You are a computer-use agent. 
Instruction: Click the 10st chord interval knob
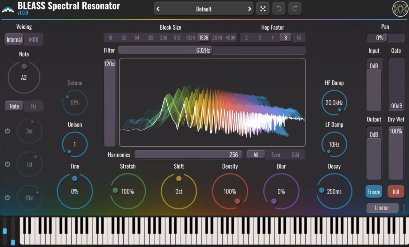click(x=29, y=198)
